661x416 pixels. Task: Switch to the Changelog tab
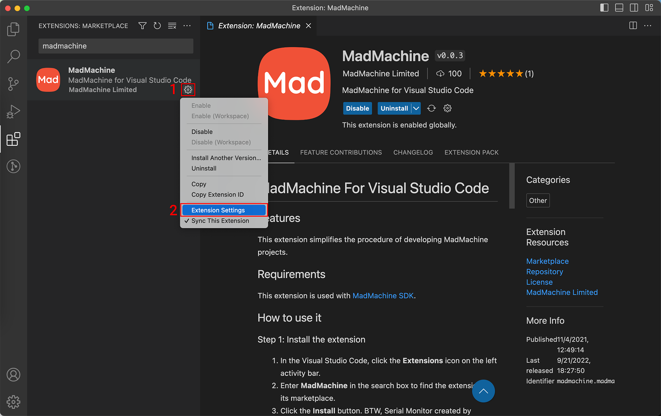point(413,153)
